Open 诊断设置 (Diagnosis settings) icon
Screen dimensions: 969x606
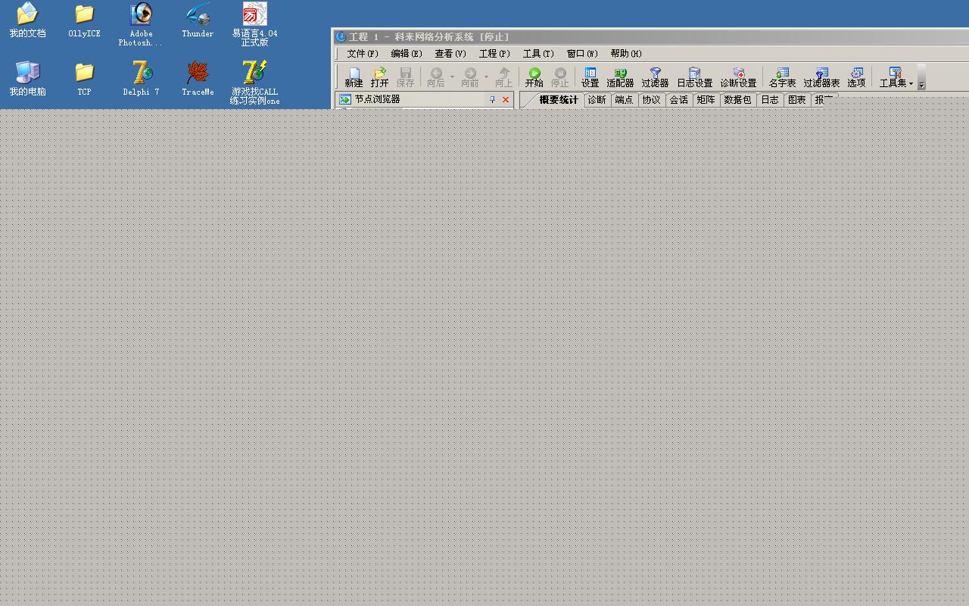click(x=738, y=77)
